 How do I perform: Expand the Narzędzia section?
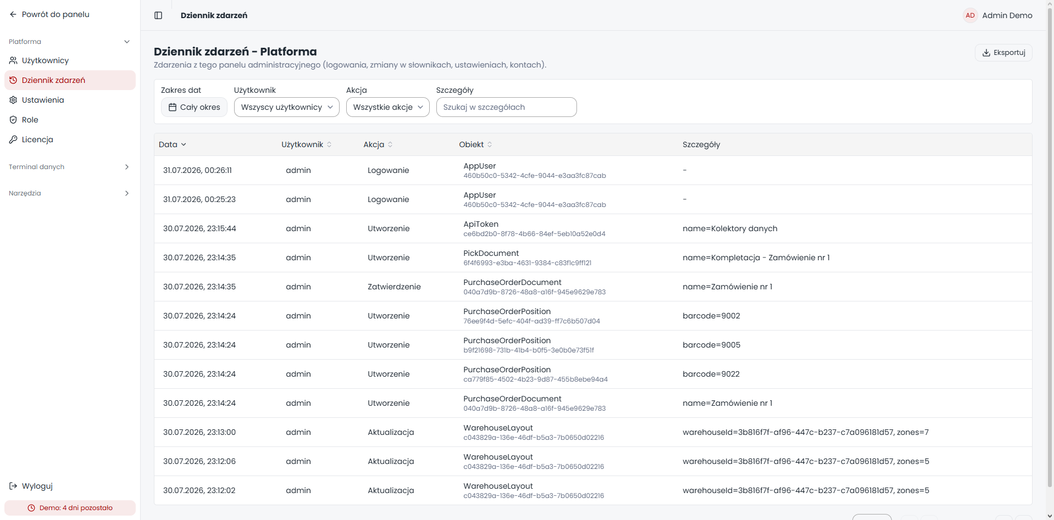[x=70, y=193]
